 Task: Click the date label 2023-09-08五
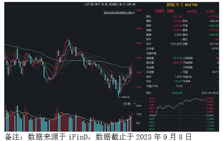[x=210, y=93]
